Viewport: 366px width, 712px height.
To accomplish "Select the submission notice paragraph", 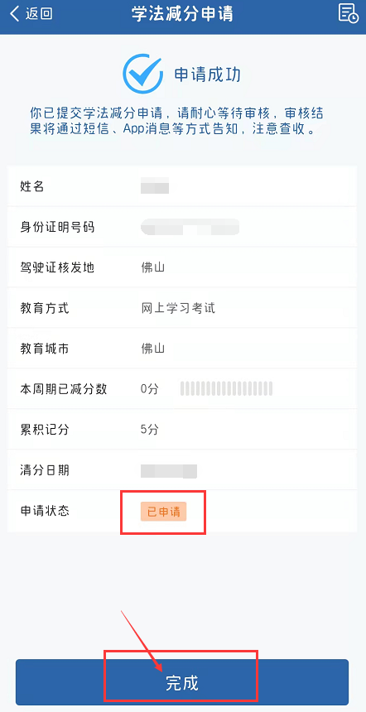I will (x=176, y=121).
